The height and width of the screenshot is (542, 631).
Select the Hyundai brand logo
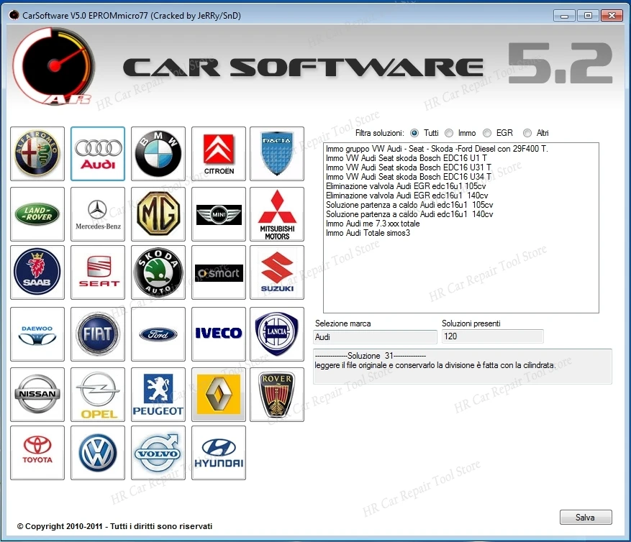click(218, 452)
